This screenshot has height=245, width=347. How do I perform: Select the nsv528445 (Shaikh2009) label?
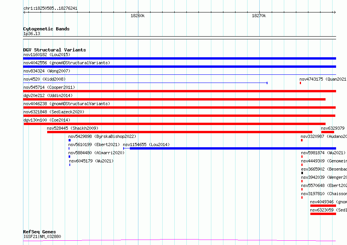tap(73, 128)
